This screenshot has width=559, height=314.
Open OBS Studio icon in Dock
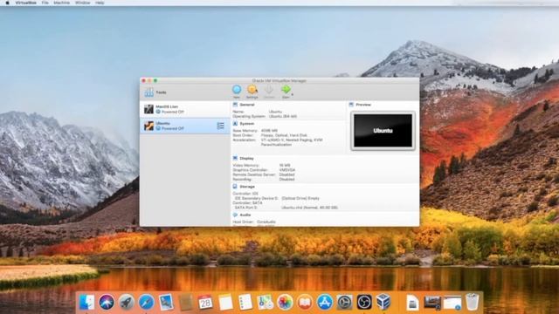tap(364, 303)
